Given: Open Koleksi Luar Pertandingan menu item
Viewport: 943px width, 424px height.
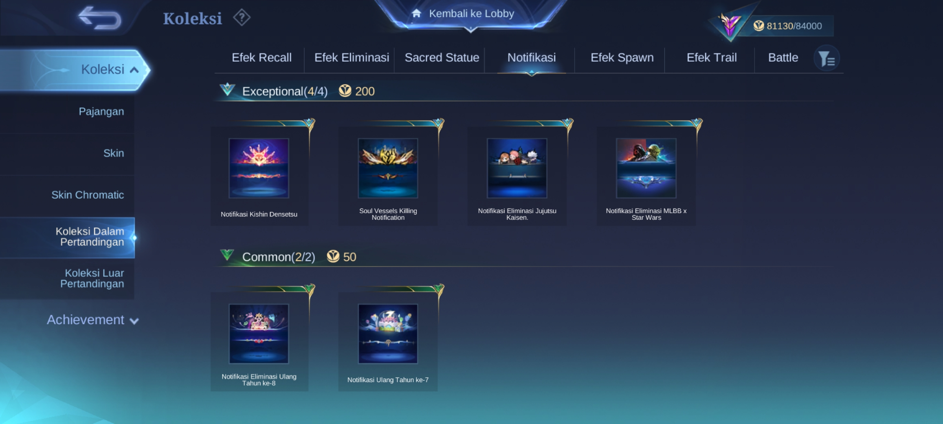Looking at the screenshot, I should (x=92, y=278).
